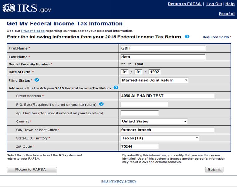Click the birth month field

click(x=125, y=72)
